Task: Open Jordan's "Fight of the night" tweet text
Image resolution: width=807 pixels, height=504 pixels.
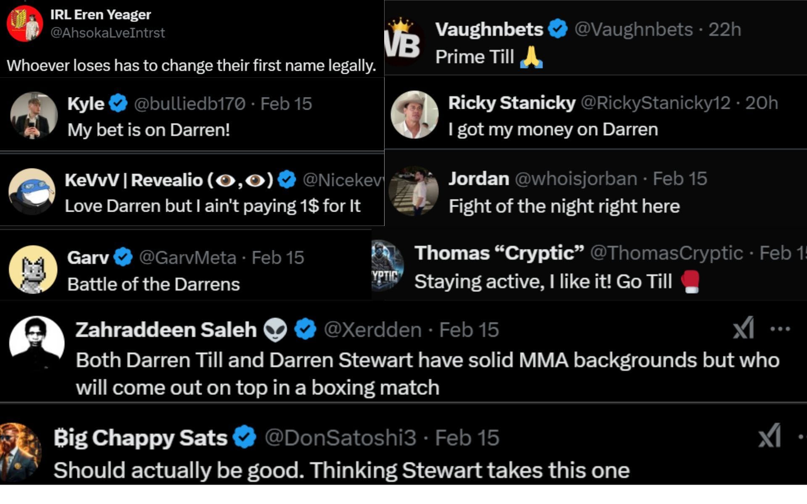Action: [564, 206]
